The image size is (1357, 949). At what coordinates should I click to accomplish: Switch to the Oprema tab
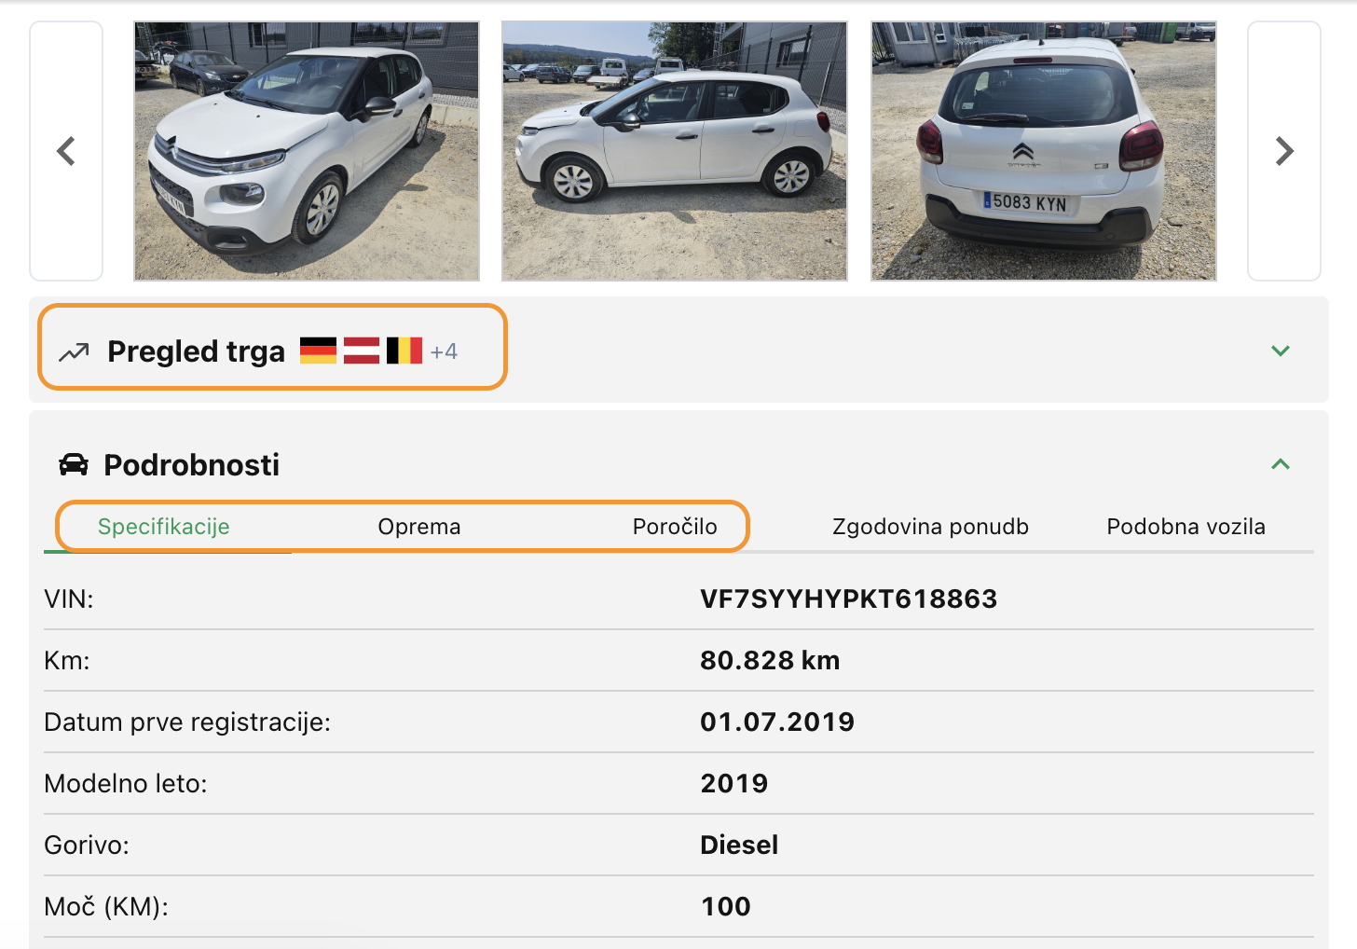pyautogui.click(x=419, y=527)
